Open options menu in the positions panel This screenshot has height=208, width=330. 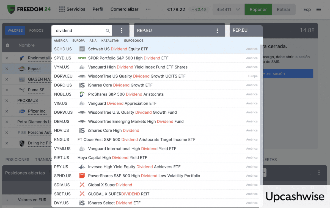tap(319, 173)
